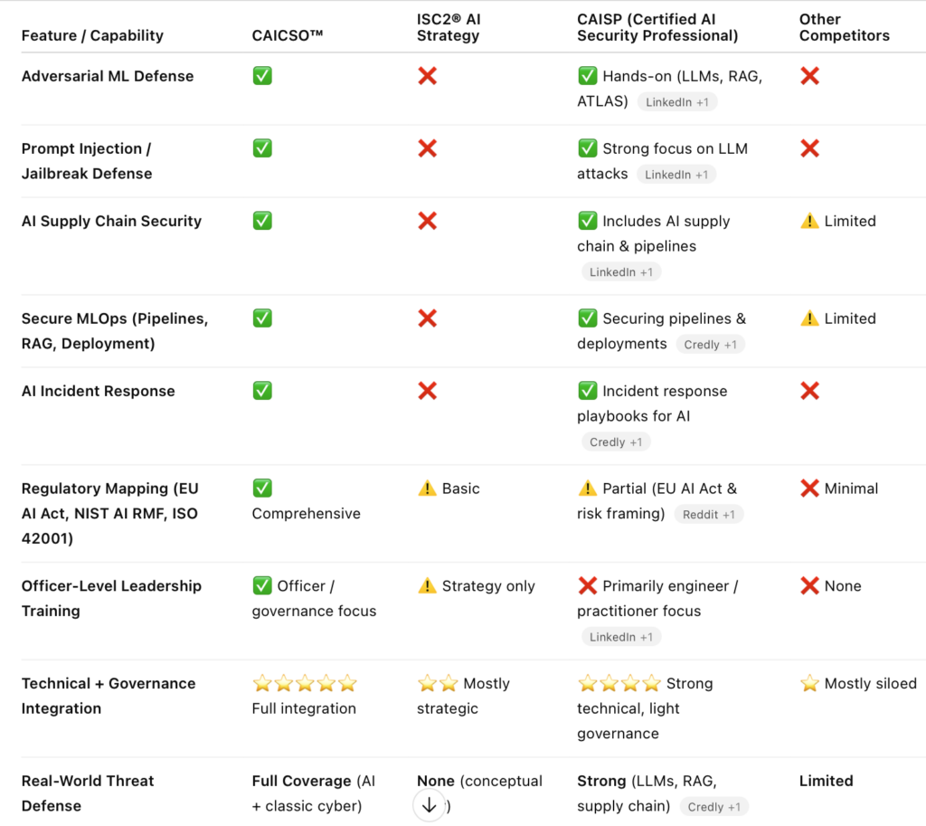
Task: Click the five-star rating under CAICSO
Action: (x=305, y=684)
